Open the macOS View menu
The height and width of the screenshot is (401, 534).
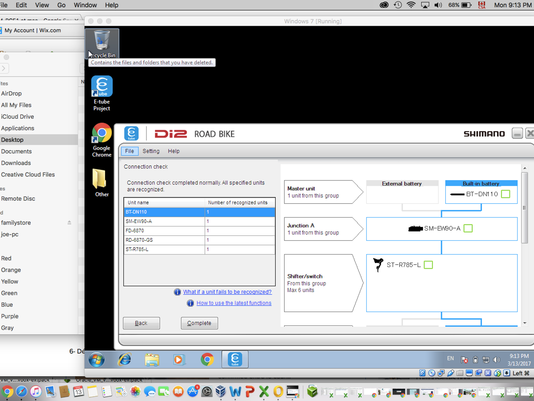(x=42, y=5)
